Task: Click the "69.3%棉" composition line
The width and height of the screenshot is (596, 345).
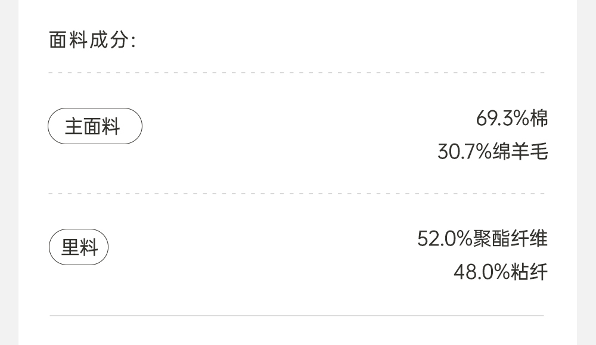Action: click(511, 119)
